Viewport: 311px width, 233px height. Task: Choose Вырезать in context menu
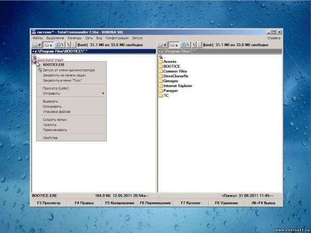pos(72,101)
